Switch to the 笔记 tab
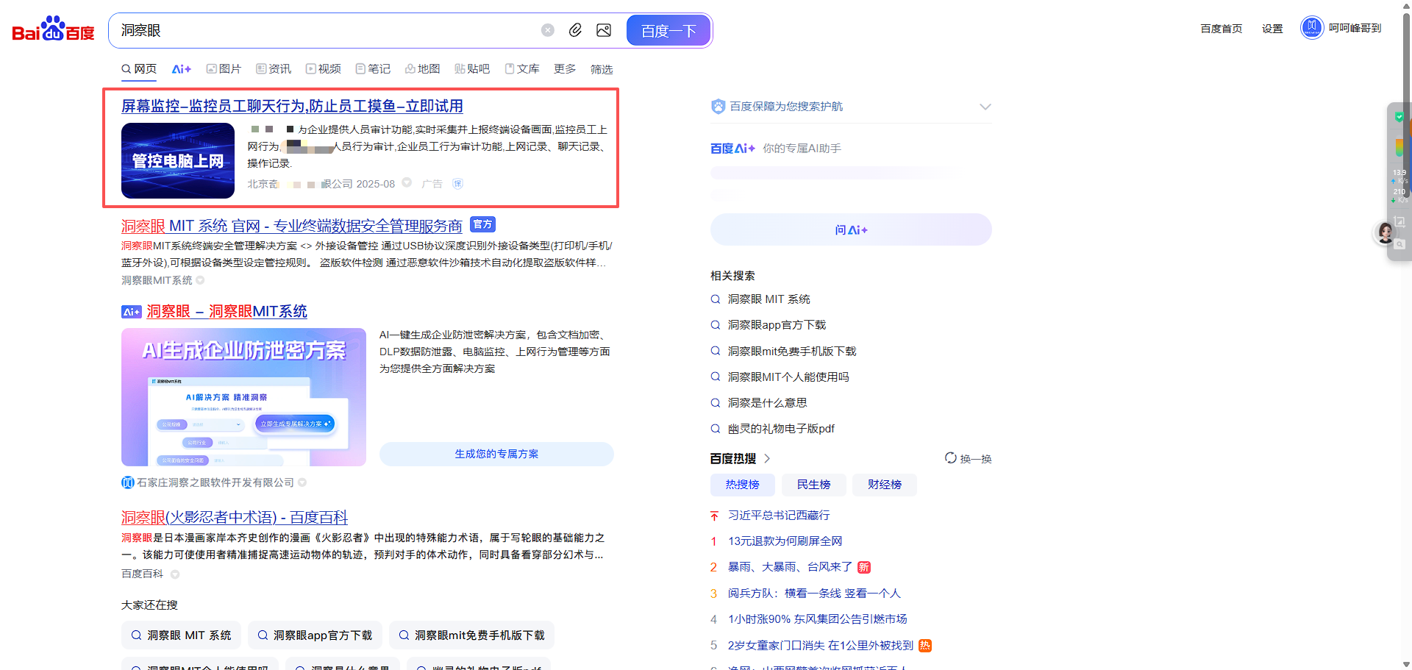Image resolution: width=1412 pixels, height=670 pixels. point(373,69)
